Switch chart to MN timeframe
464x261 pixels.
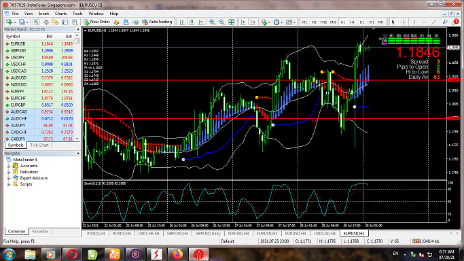[x=380, y=22]
